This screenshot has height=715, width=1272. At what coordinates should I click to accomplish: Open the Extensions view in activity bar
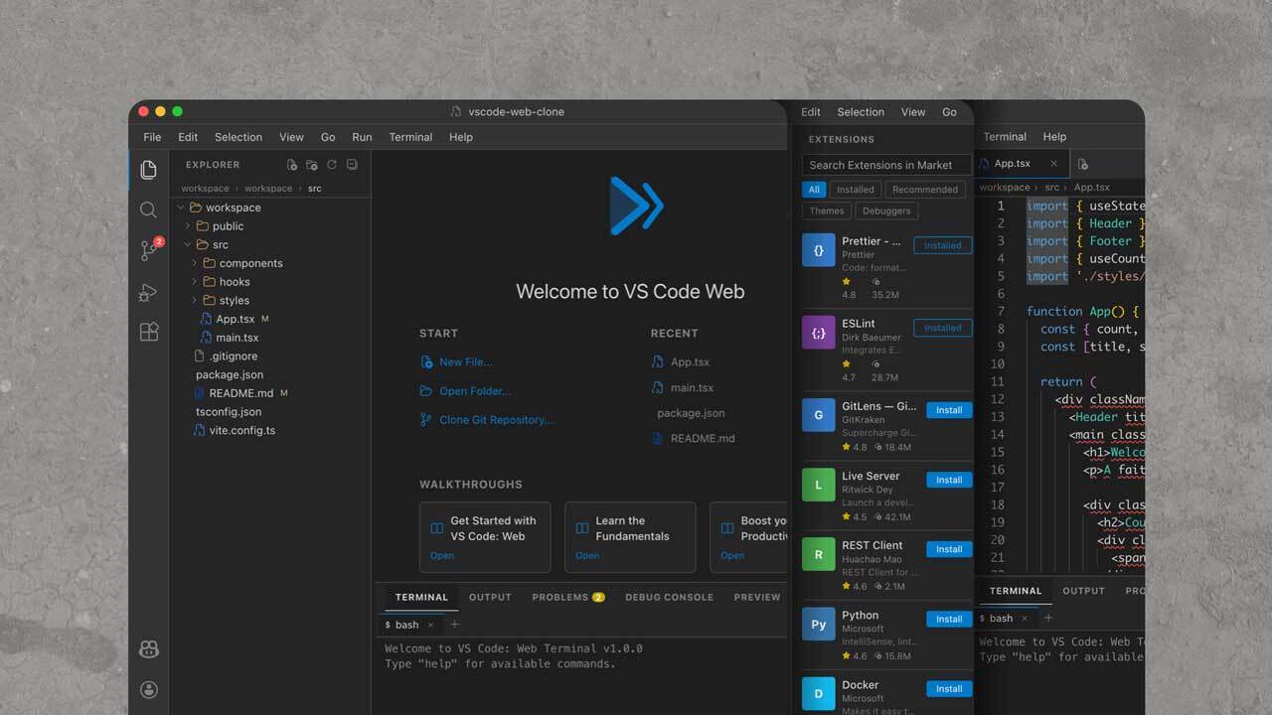148,333
